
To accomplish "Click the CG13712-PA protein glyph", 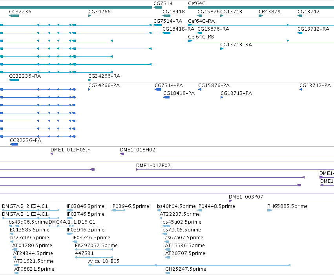I will 301,89.
